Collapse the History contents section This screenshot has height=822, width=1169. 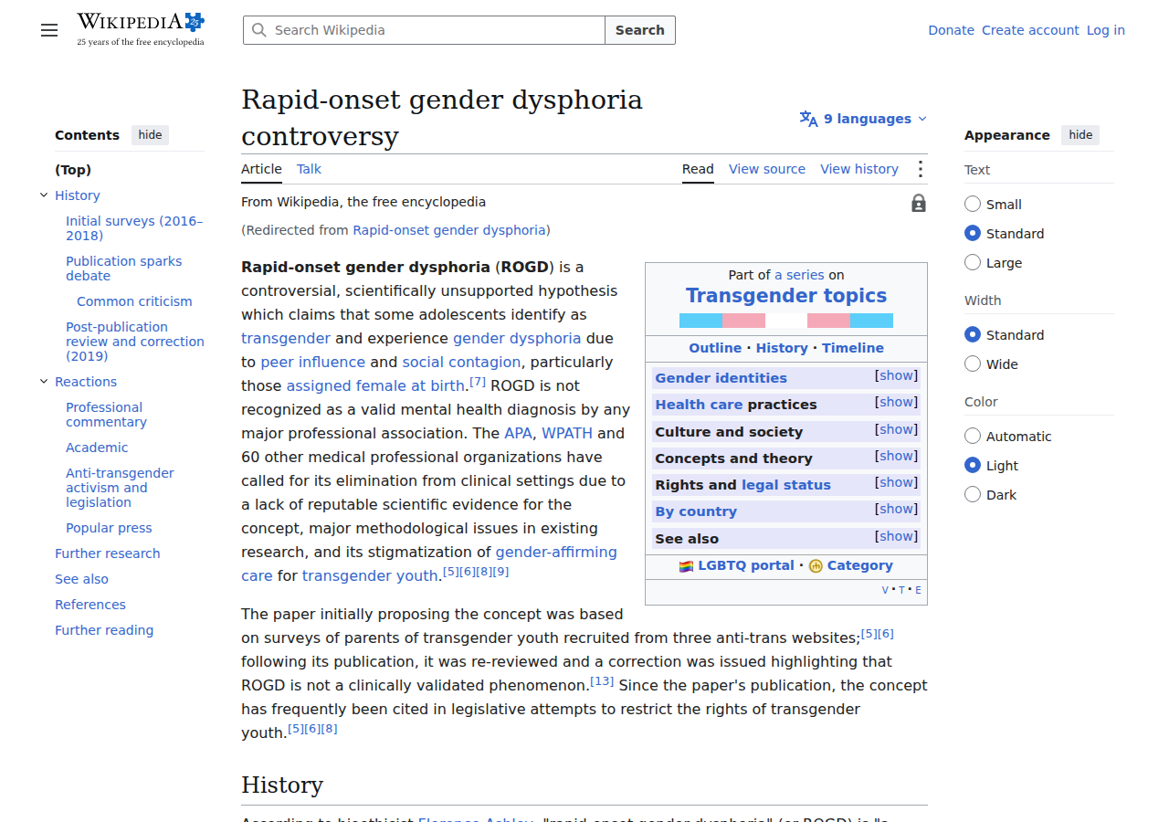click(x=44, y=195)
